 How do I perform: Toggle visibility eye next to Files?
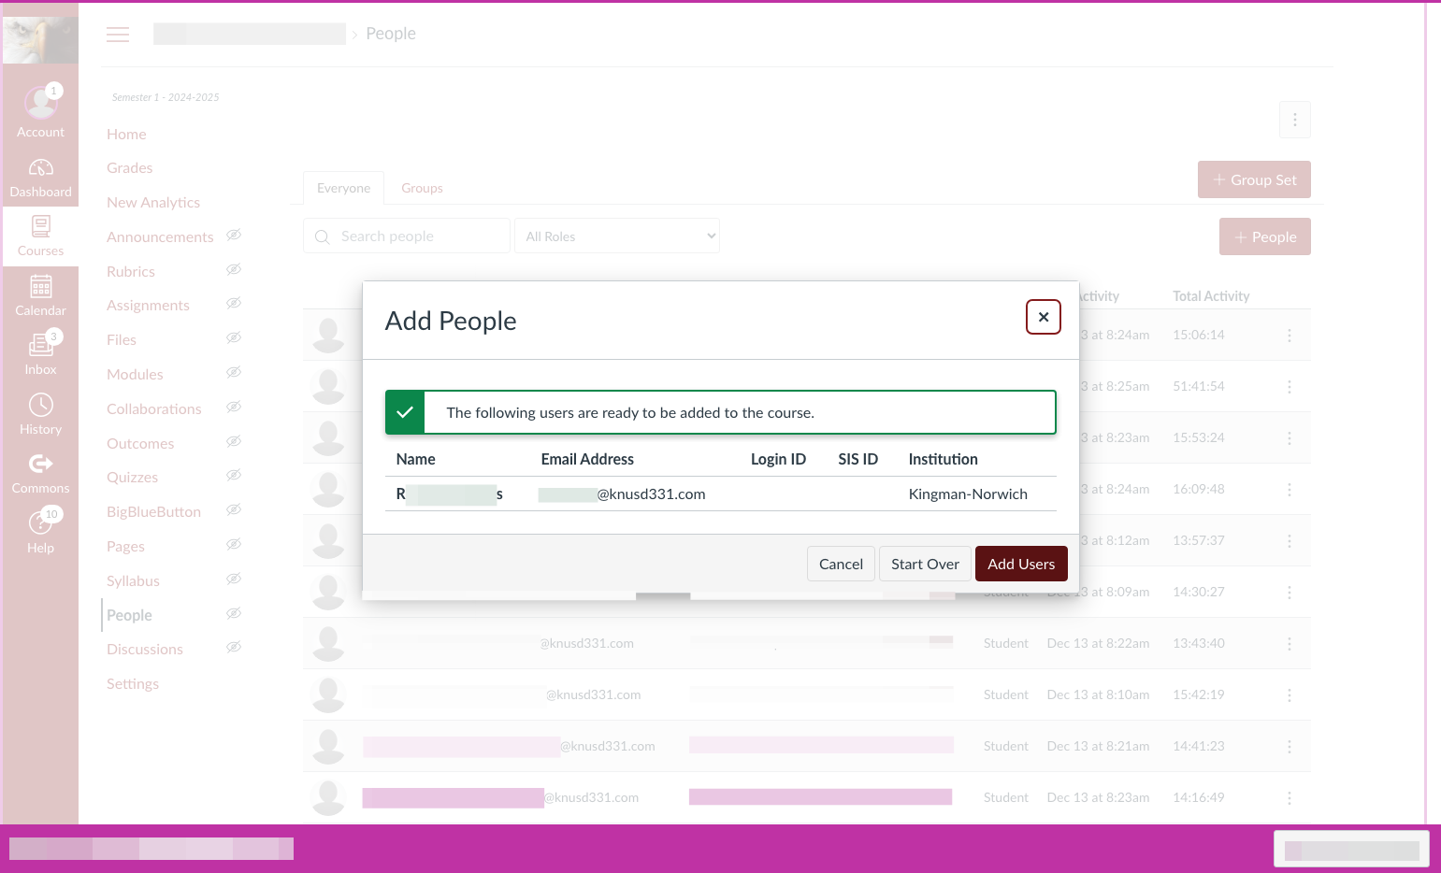pyautogui.click(x=234, y=338)
